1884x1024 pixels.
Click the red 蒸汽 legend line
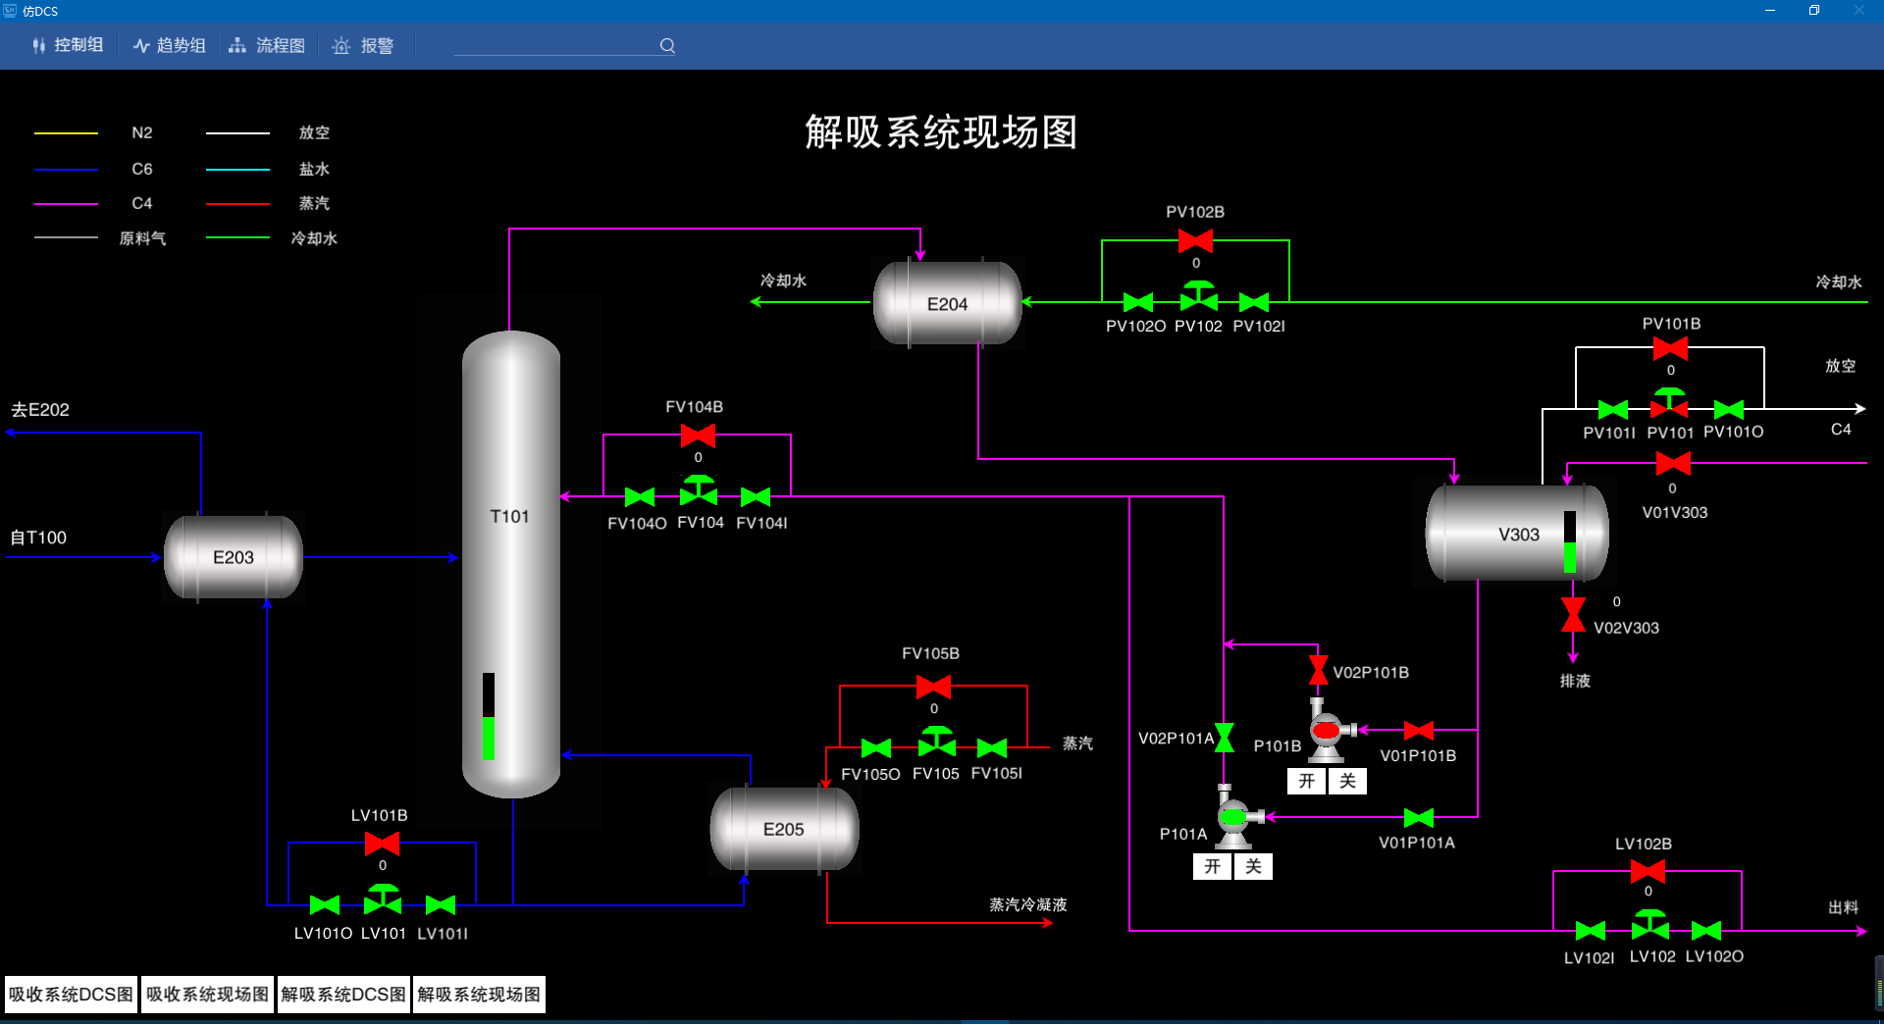(237, 204)
